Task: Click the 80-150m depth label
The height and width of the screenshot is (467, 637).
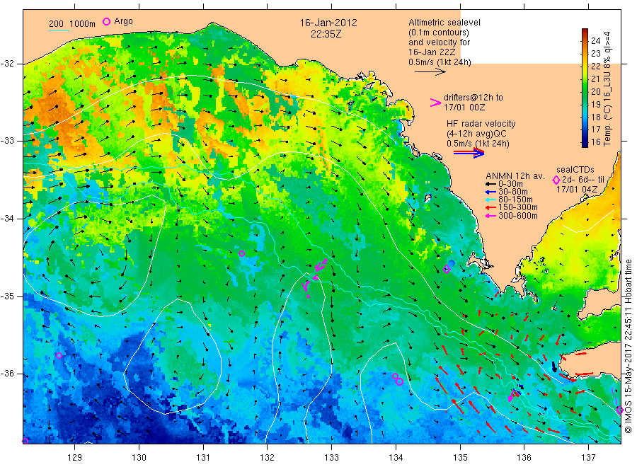Action: coord(515,200)
